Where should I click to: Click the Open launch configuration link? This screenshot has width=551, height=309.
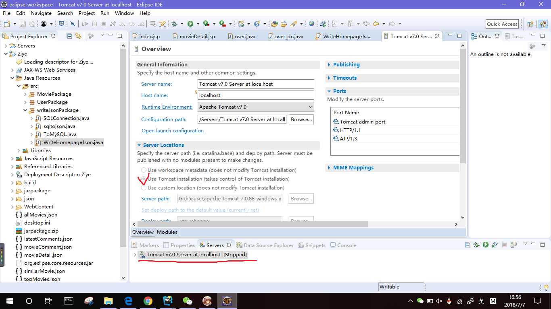pos(173,131)
